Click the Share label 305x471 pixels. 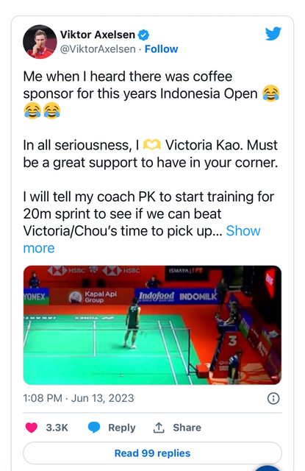point(187,428)
